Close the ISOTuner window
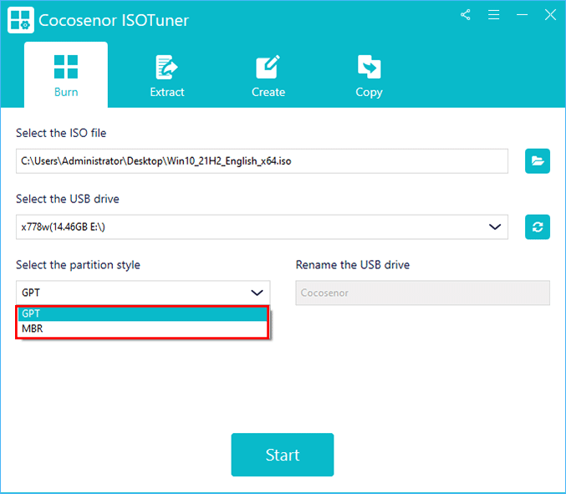The width and height of the screenshot is (566, 494). pos(550,15)
